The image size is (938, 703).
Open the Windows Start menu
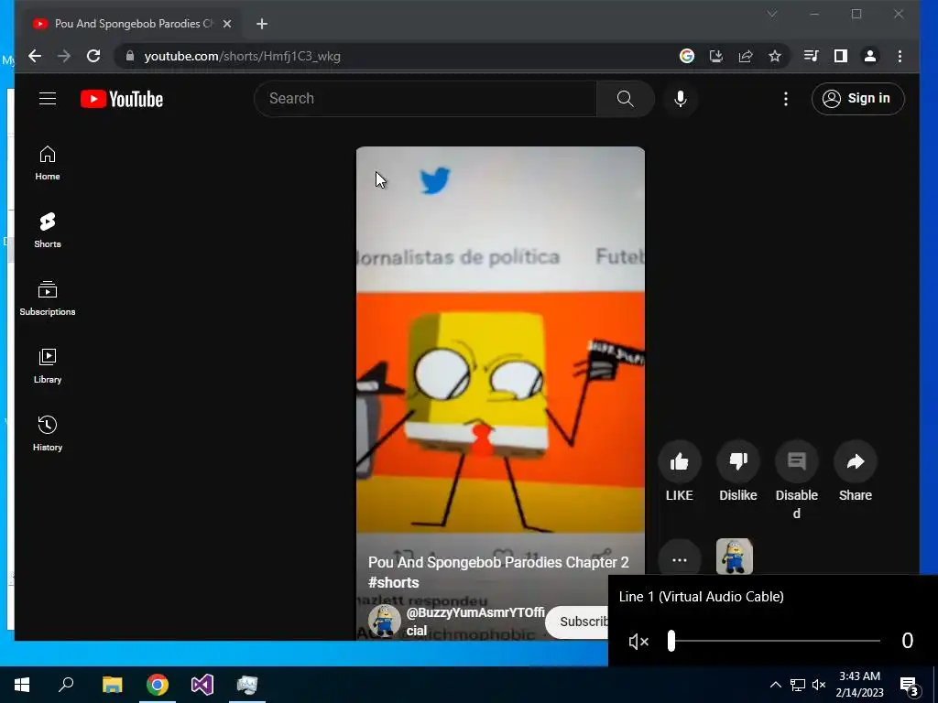(x=22, y=685)
